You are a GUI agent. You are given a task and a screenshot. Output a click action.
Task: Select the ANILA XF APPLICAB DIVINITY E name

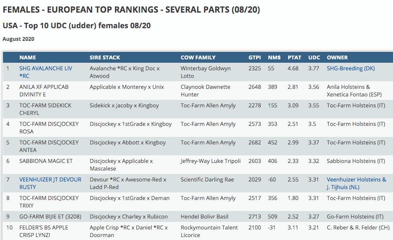pos(44,91)
